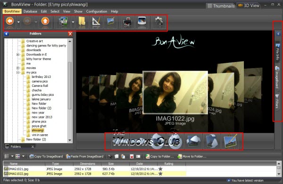Switch to the 3D View tab

[249, 6]
